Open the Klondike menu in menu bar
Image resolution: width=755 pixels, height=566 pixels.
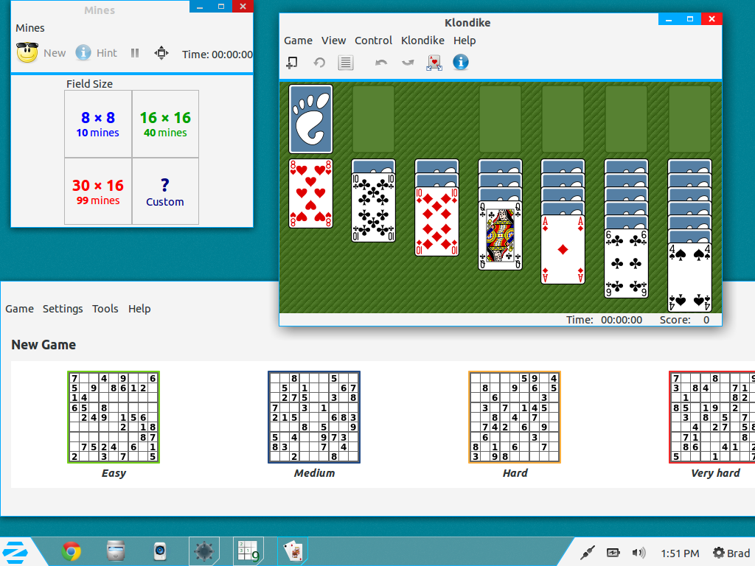point(422,41)
